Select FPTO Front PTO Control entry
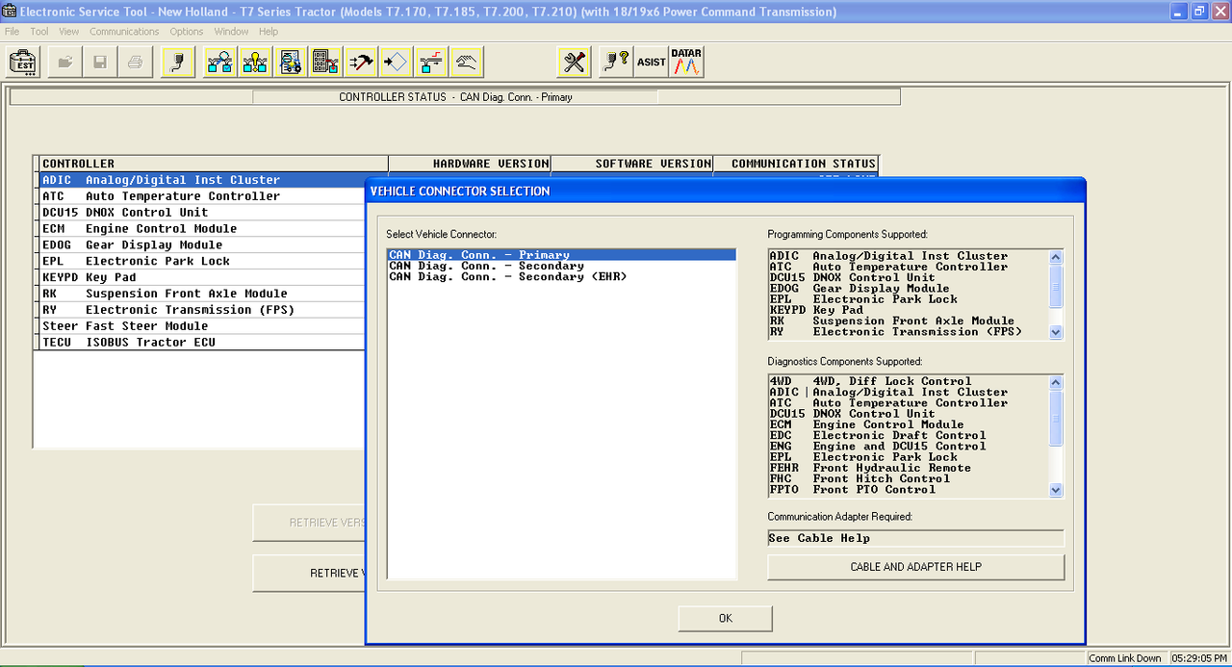This screenshot has height=667, width=1232. point(908,489)
